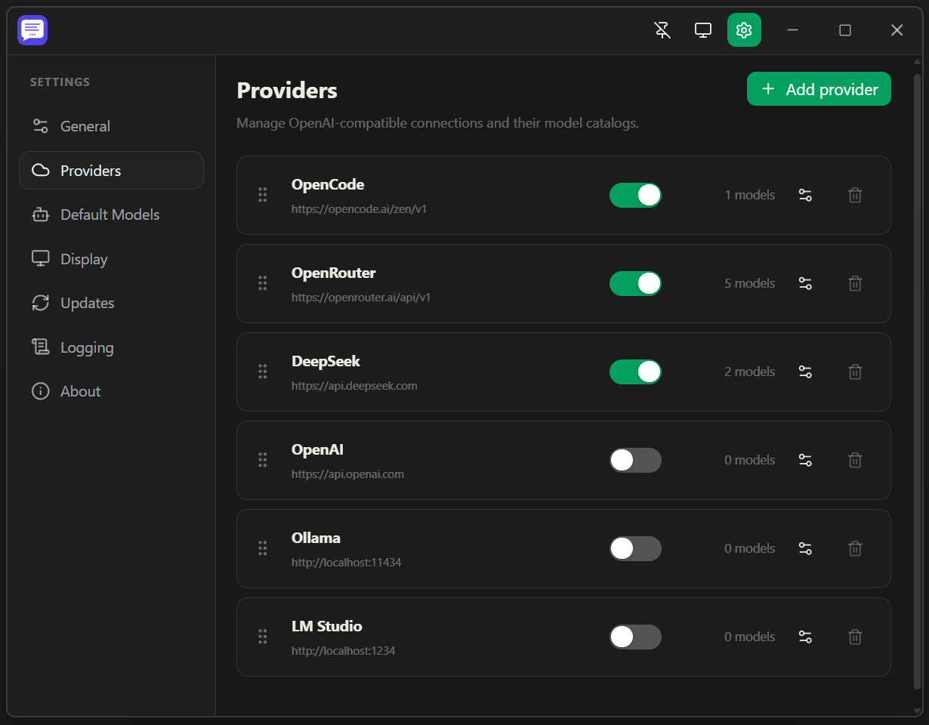Image resolution: width=929 pixels, height=725 pixels.
Task: Click the '5 models' count text
Action: click(x=750, y=283)
